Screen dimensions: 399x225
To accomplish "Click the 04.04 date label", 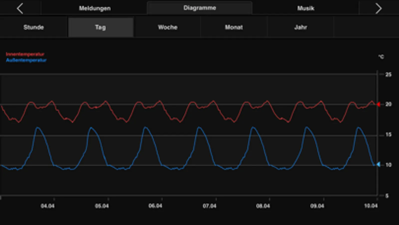I will 47,206.
